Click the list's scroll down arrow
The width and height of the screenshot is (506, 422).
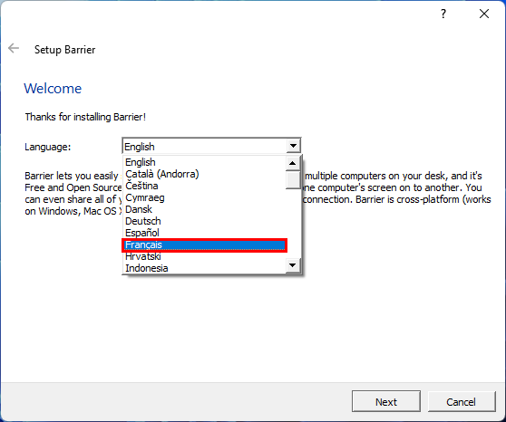coord(293,265)
